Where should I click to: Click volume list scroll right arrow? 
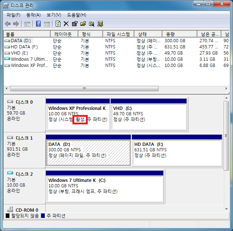[x=226, y=89]
